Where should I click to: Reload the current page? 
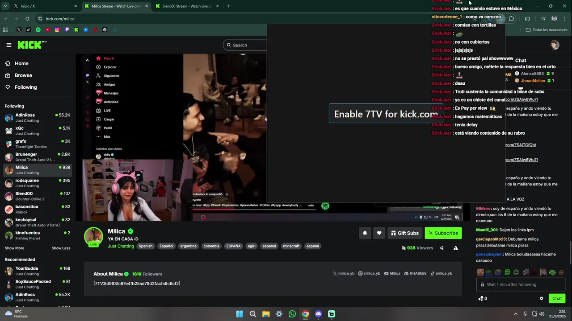tap(27, 19)
